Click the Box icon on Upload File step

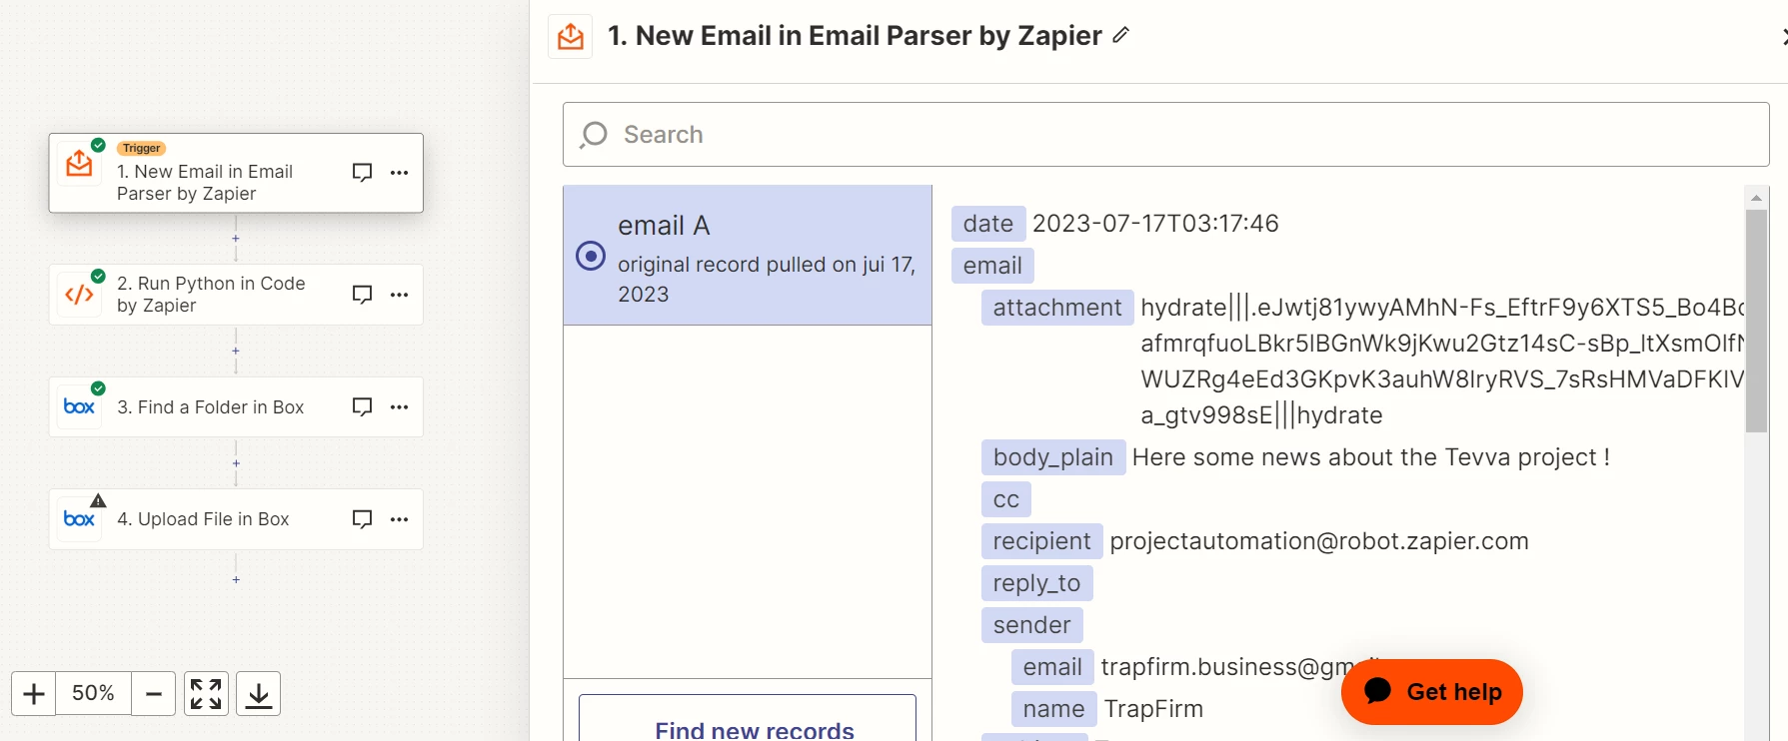click(x=79, y=518)
